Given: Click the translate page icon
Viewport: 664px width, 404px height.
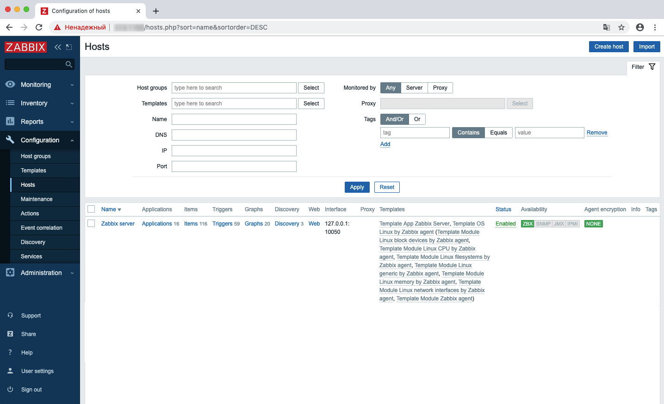Looking at the screenshot, I should click(607, 27).
